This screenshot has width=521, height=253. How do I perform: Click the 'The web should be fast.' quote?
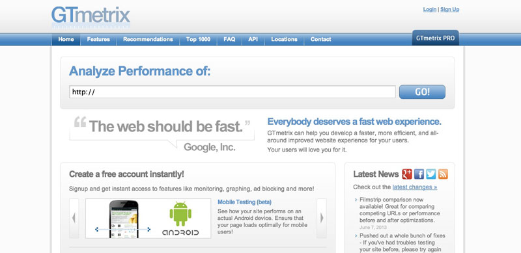click(165, 126)
